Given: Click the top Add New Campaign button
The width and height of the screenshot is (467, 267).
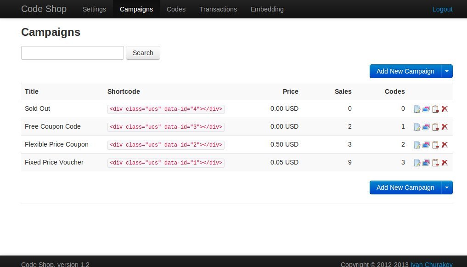Looking at the screenshot, I should [x=405, y=71].
